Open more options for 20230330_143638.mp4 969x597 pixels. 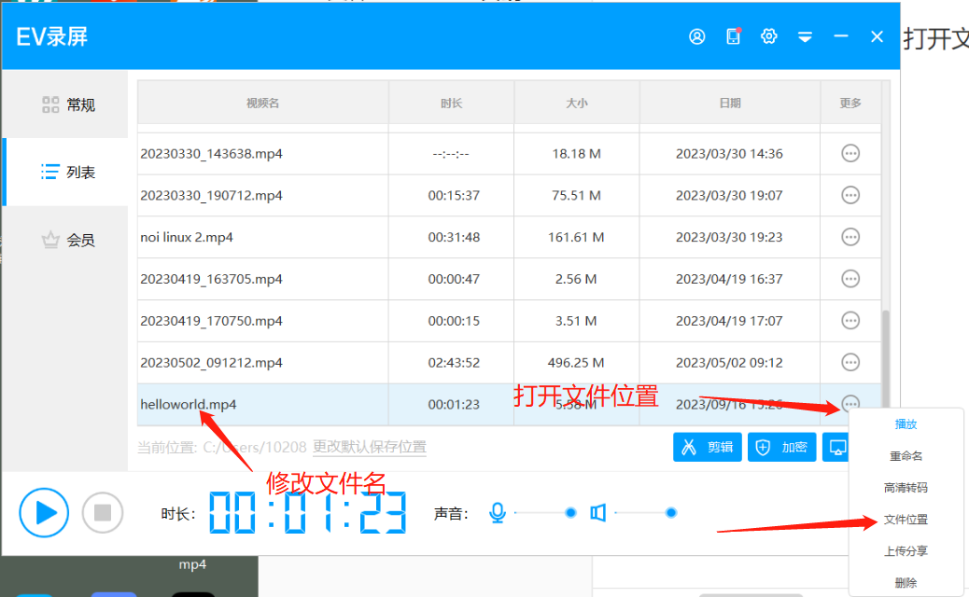tap(850, 153)
